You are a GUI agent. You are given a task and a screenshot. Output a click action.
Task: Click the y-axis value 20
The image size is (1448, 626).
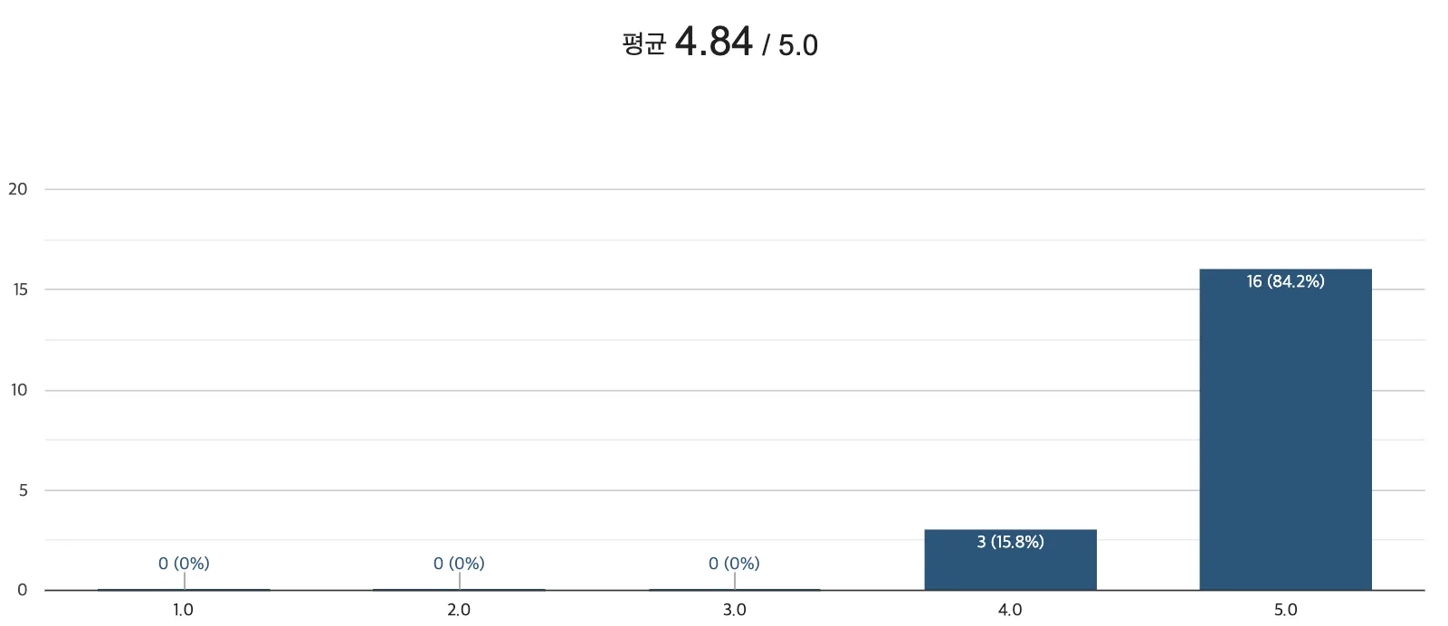pyautogui.click(x=18, y=189)
